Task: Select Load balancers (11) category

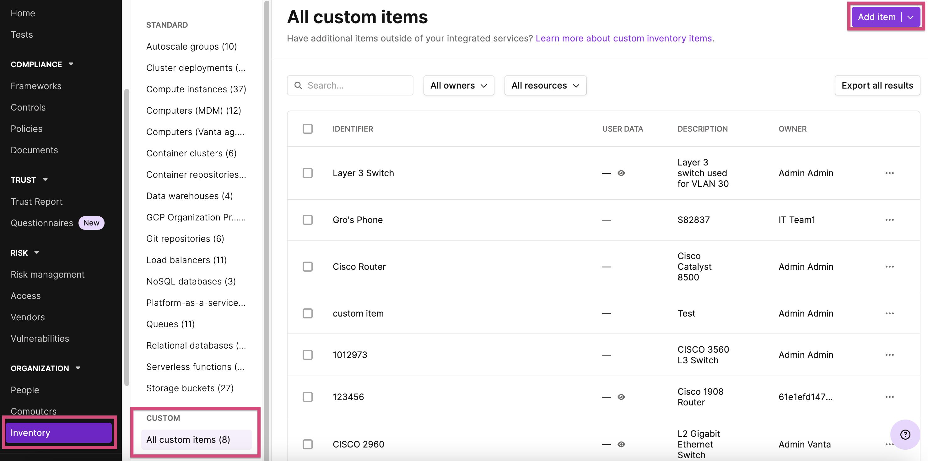Action: [x=186, y=260]
